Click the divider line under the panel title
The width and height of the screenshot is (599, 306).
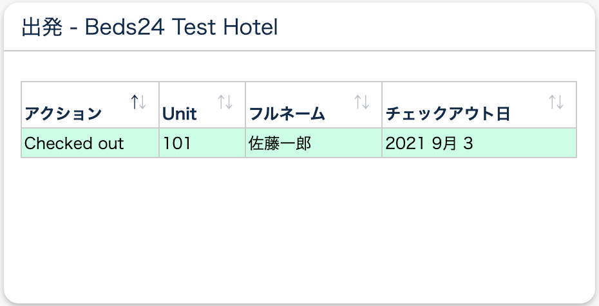click(x=299, y=50)
